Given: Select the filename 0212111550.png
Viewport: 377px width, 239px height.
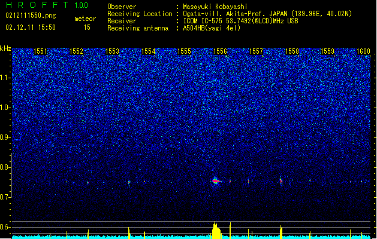Looking at the screenshot, I should click(x=31, y=16).
